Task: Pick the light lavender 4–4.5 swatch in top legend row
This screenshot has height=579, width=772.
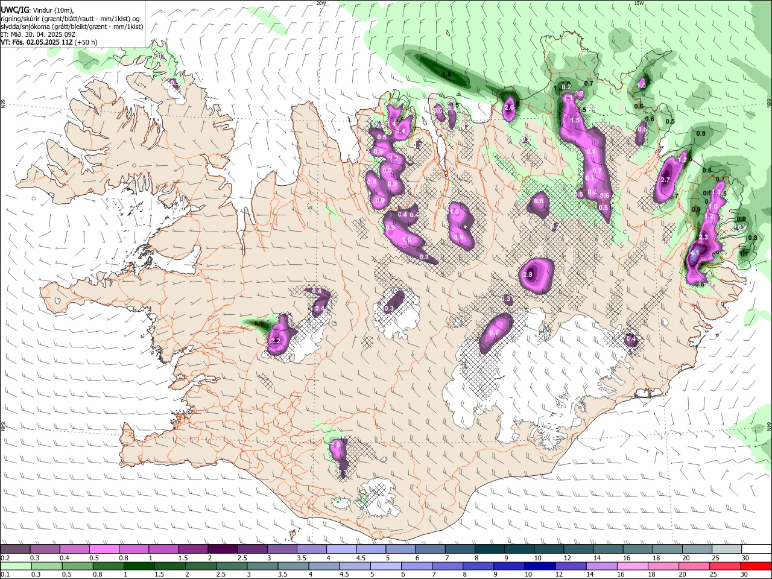Action: coord(341,549)
